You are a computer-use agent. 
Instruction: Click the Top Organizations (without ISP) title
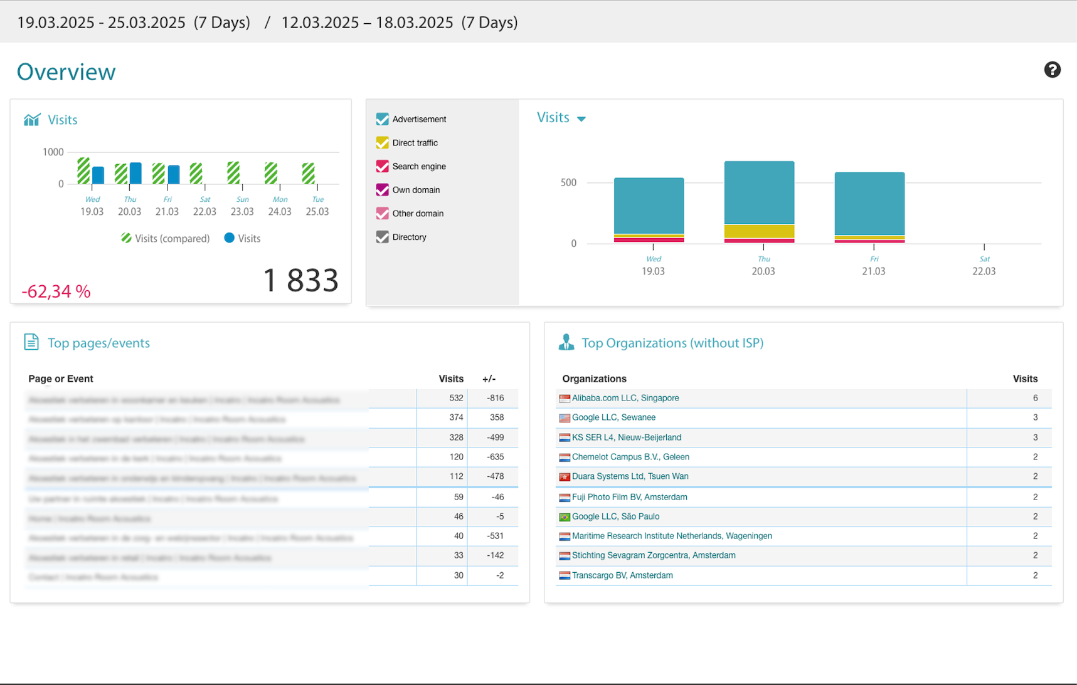[672, 343]
